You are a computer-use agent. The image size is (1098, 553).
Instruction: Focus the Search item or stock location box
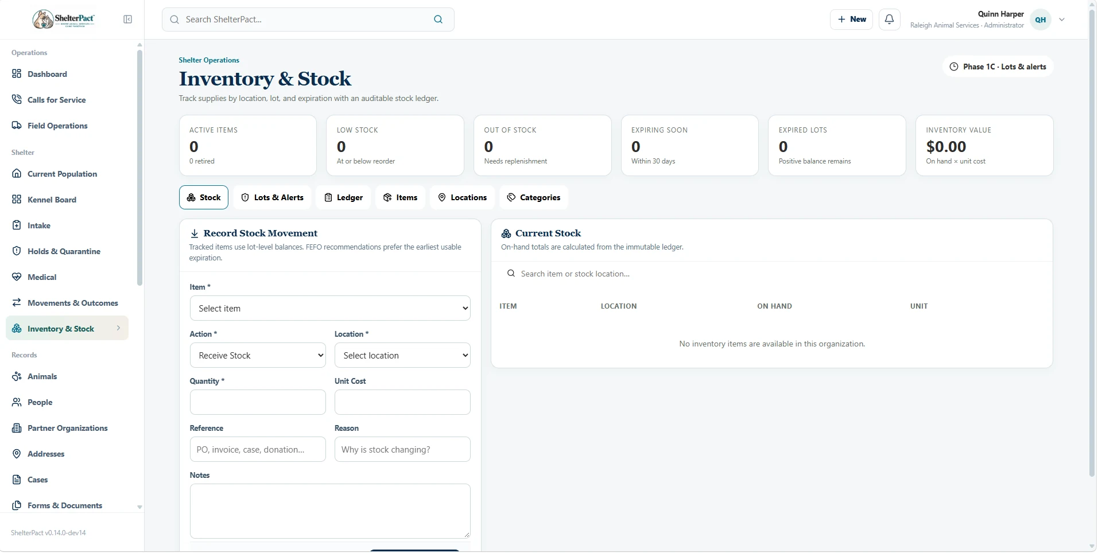(772, 274)
